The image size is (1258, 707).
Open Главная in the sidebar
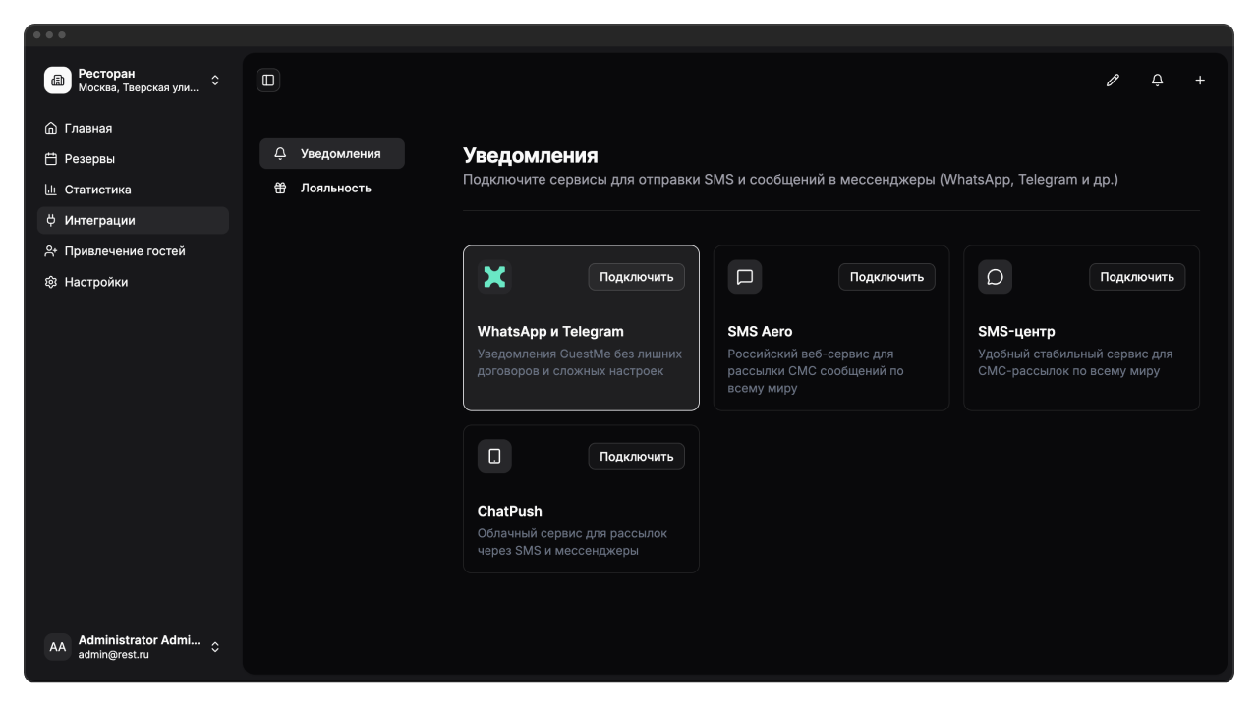click(x=88, y=129)
